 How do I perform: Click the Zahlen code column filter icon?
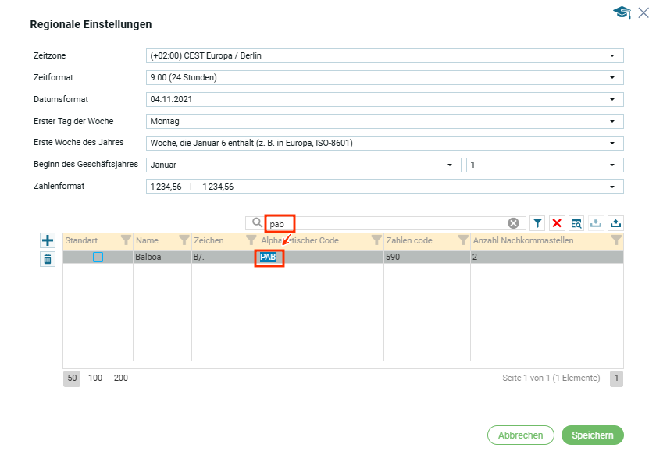[463, 240]
